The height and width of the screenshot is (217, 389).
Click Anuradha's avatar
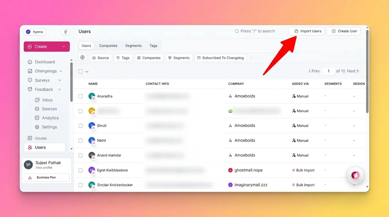click(92, 96)
